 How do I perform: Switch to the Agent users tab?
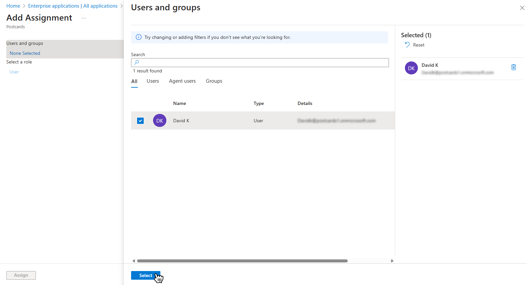[182, 81]
